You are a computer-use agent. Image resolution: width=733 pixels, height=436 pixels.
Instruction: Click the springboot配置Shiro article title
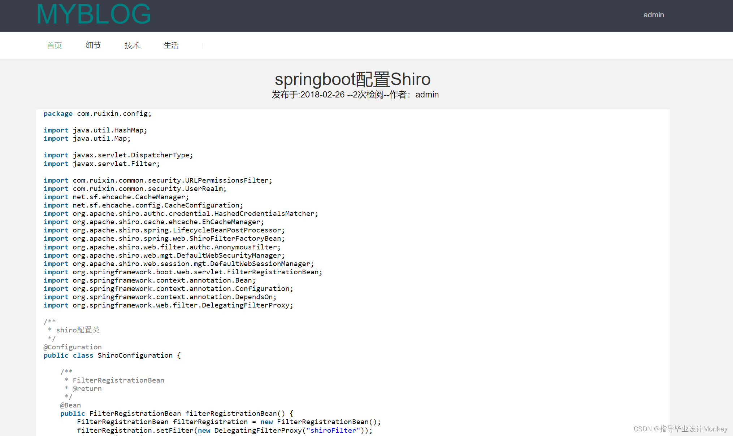tap(353, 79)
